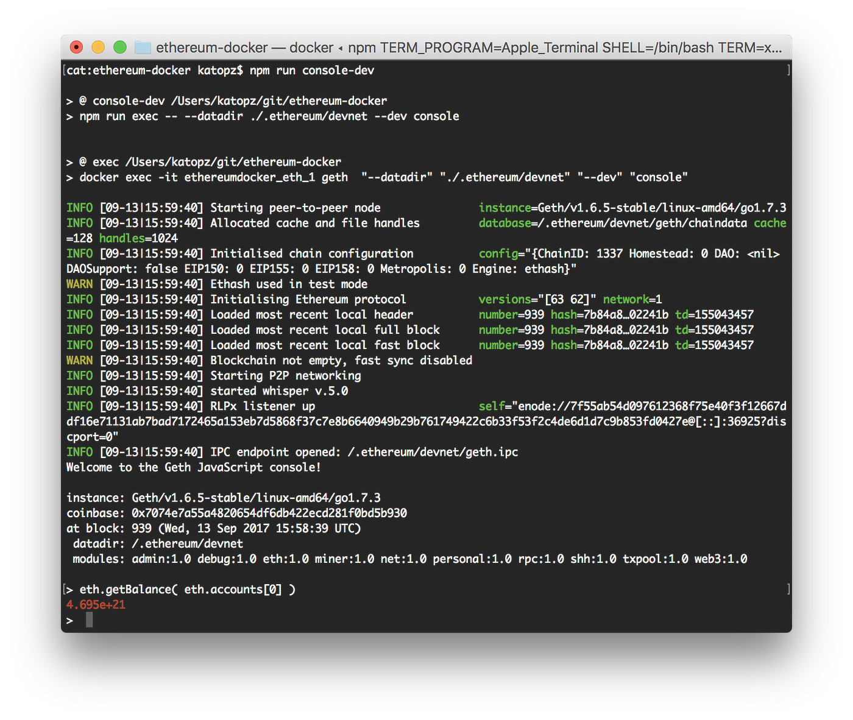Click the yellow minimize window button
Image resolution: width=853 pixels, height=720 pixels.
coord(98,47)
